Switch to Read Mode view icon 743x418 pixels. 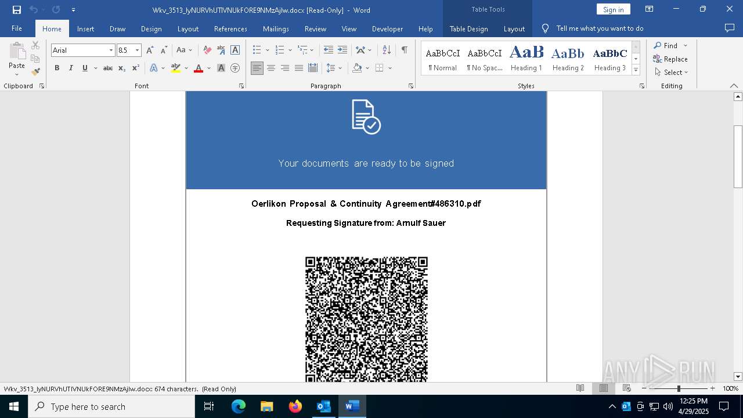click(580, 388)
